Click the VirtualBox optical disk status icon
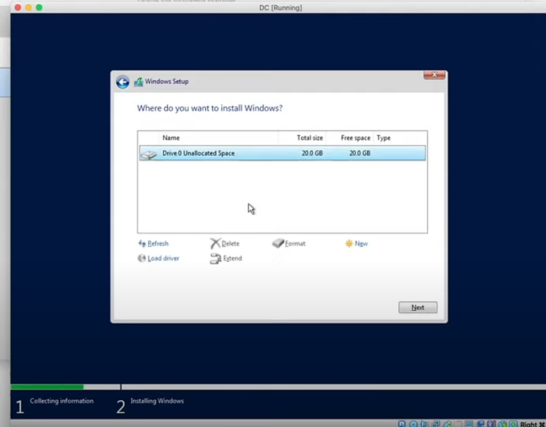 point(413,424)
